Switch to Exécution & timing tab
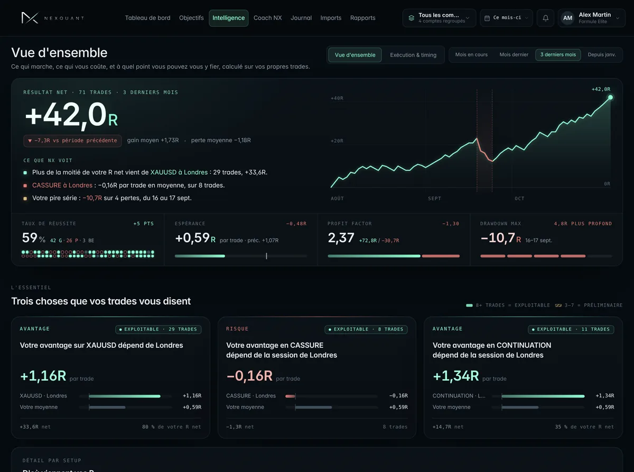 [x=413, y=55]
